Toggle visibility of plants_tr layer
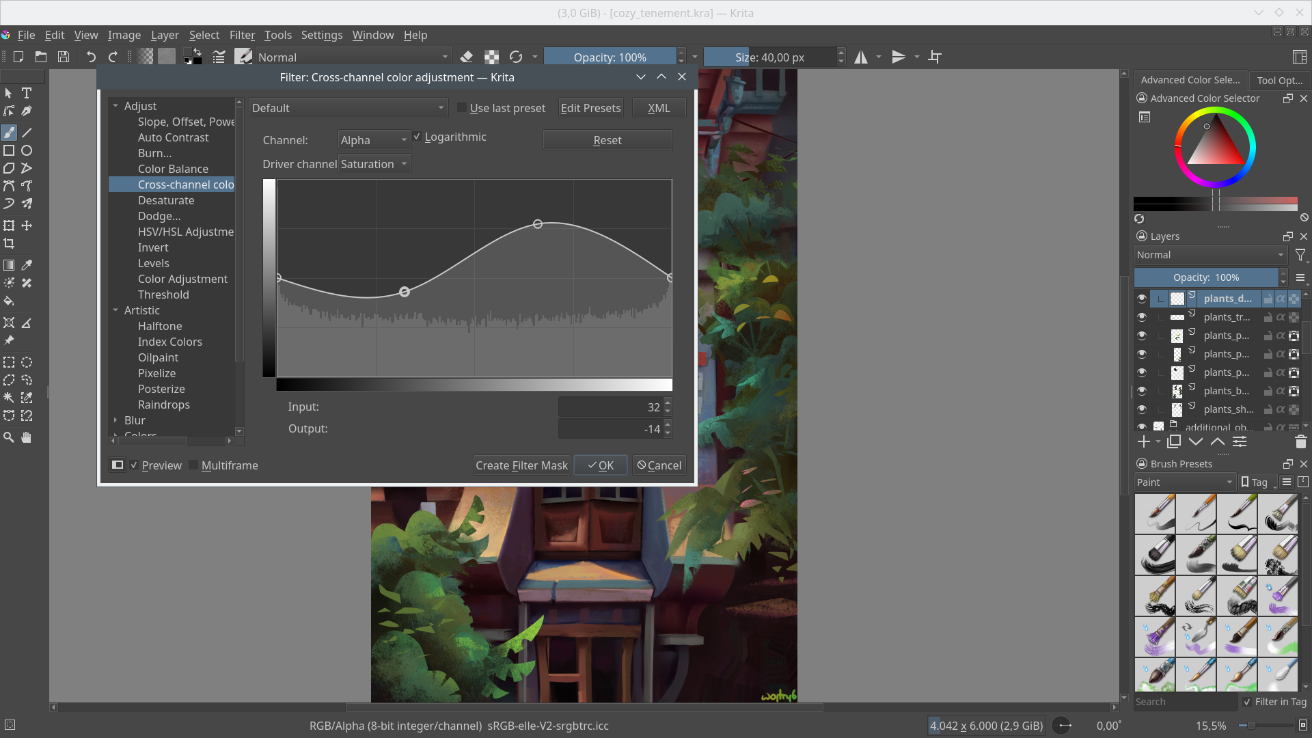 1142,317
